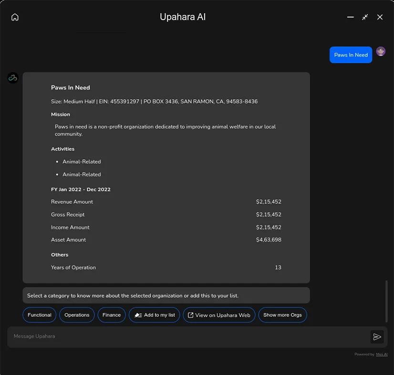The width and height of the screenshot is (394, 375).
Task: Choose the Operations category
Action: click(x=77, y=315)
